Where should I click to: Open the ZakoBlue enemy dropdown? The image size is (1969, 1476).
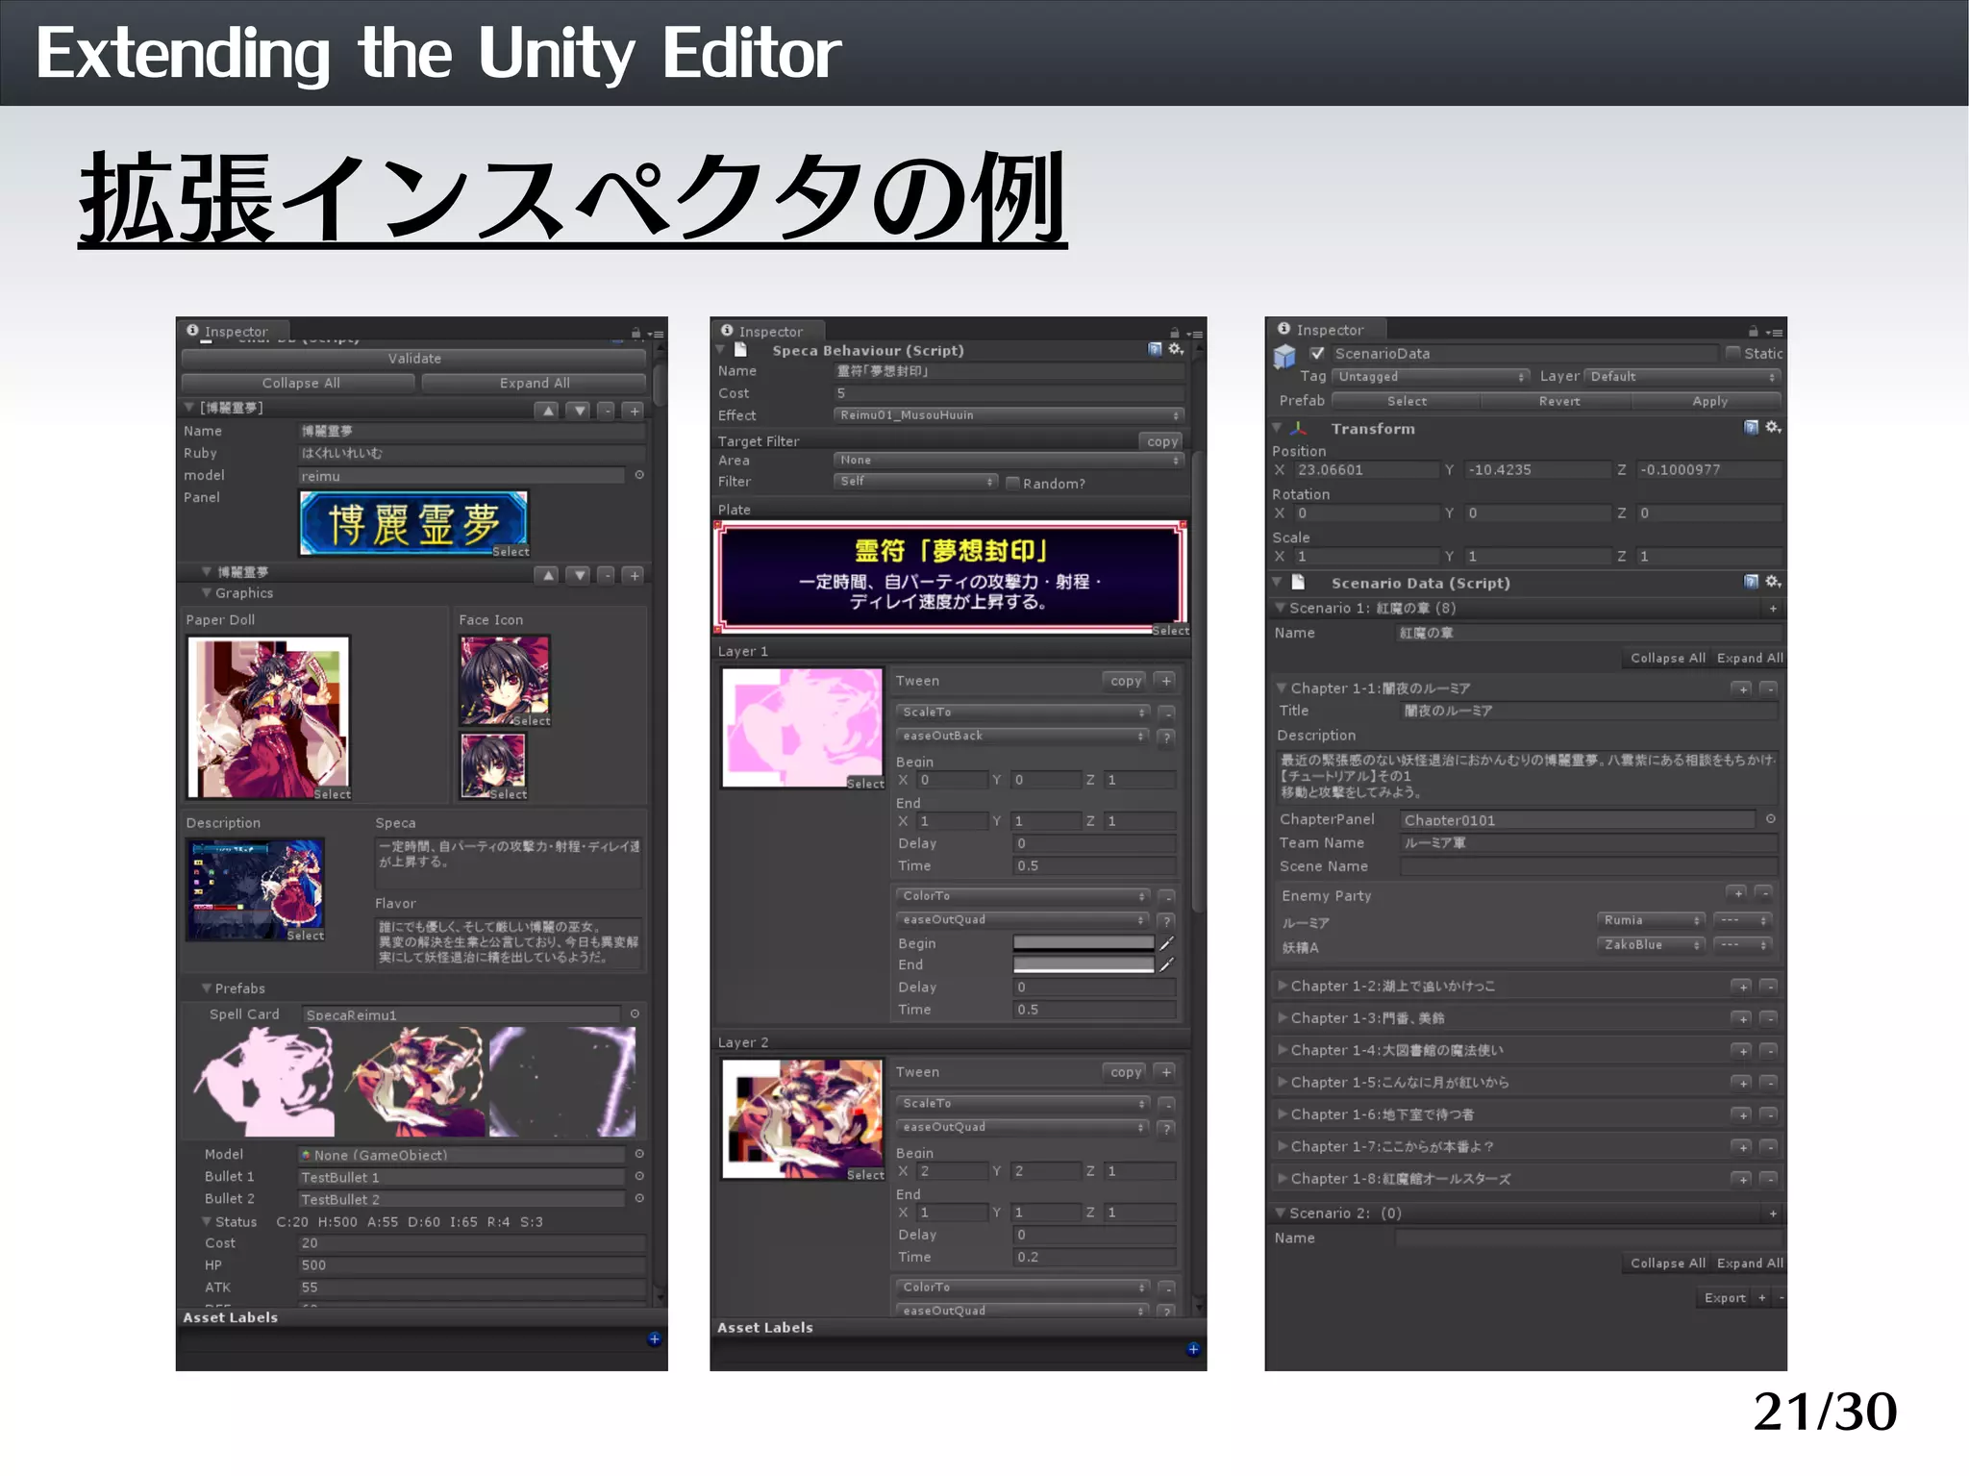pyautogui.click(x=1650, y=944)
